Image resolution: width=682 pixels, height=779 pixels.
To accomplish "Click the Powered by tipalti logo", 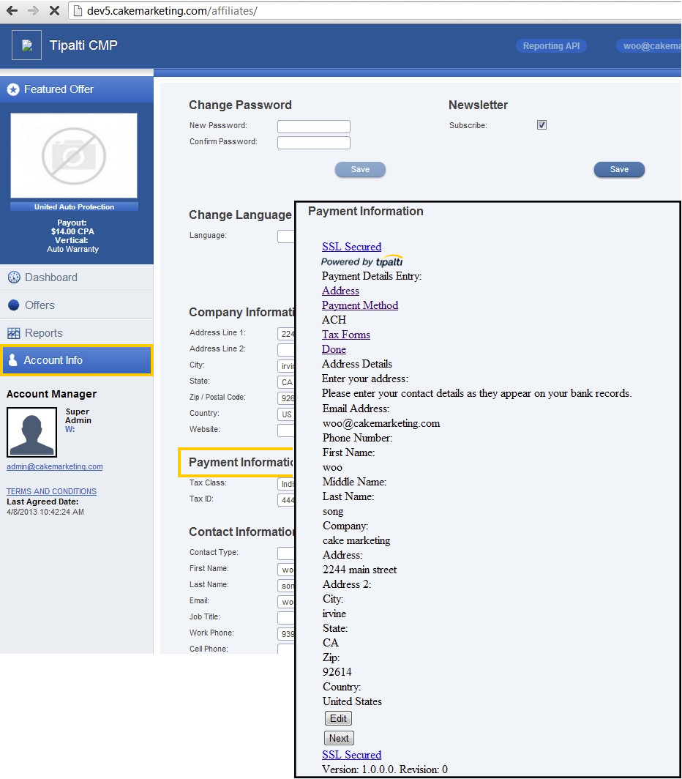I will [361, 261].
